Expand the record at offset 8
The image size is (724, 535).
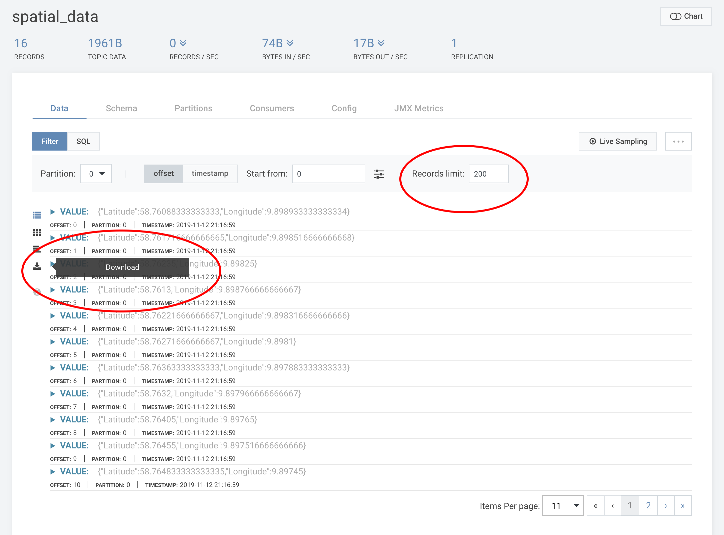pos(53,419)
